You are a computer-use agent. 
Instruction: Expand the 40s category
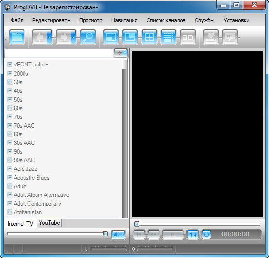click(10, 90)
